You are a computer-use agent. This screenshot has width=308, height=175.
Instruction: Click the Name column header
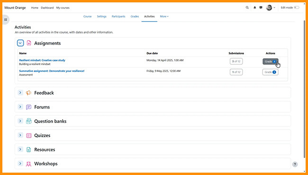(23, 53)
